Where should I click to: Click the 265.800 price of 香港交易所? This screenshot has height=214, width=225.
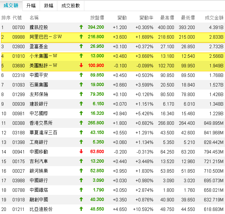click(96, 123)
